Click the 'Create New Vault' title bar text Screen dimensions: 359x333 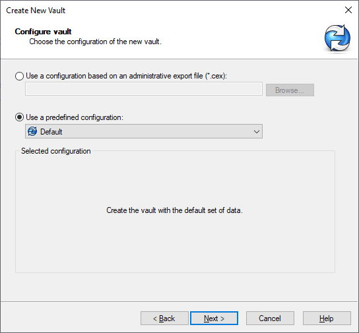pos(36,11)
